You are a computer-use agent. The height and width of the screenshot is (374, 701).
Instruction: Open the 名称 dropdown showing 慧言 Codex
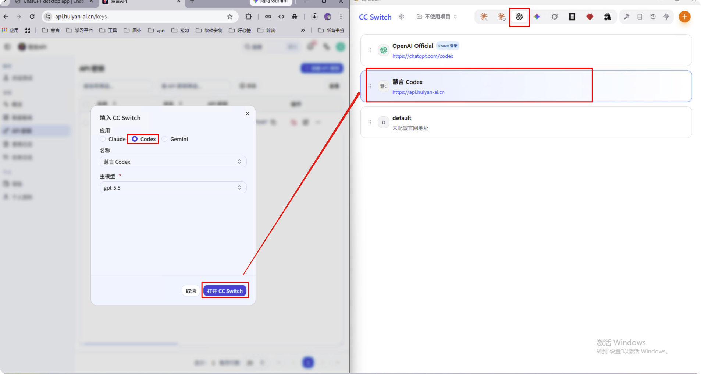(x=173, y=162)
